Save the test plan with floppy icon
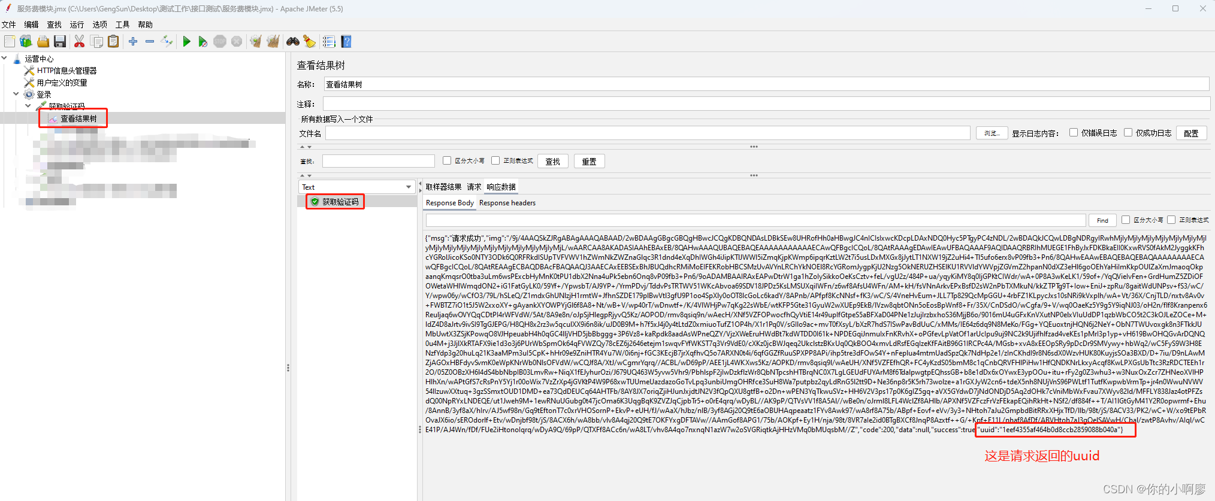 tap(60, 41)
